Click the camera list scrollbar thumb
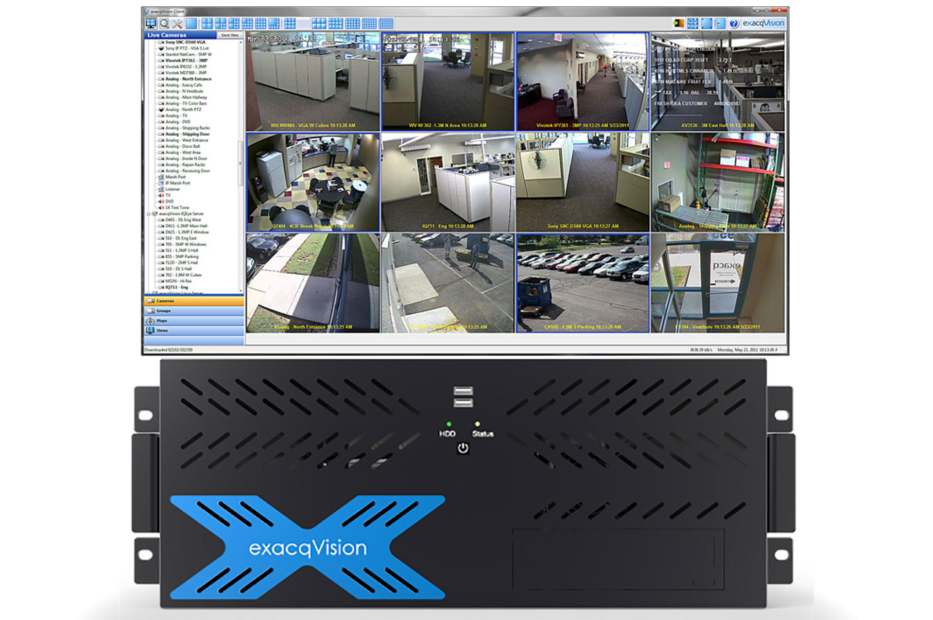 point(240,163)
